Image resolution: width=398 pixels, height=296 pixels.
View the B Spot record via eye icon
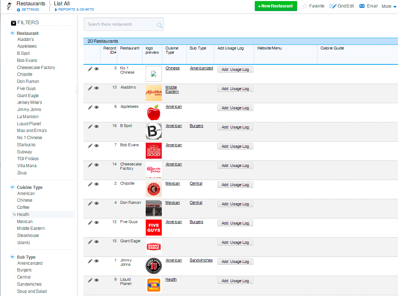point(97,127)
